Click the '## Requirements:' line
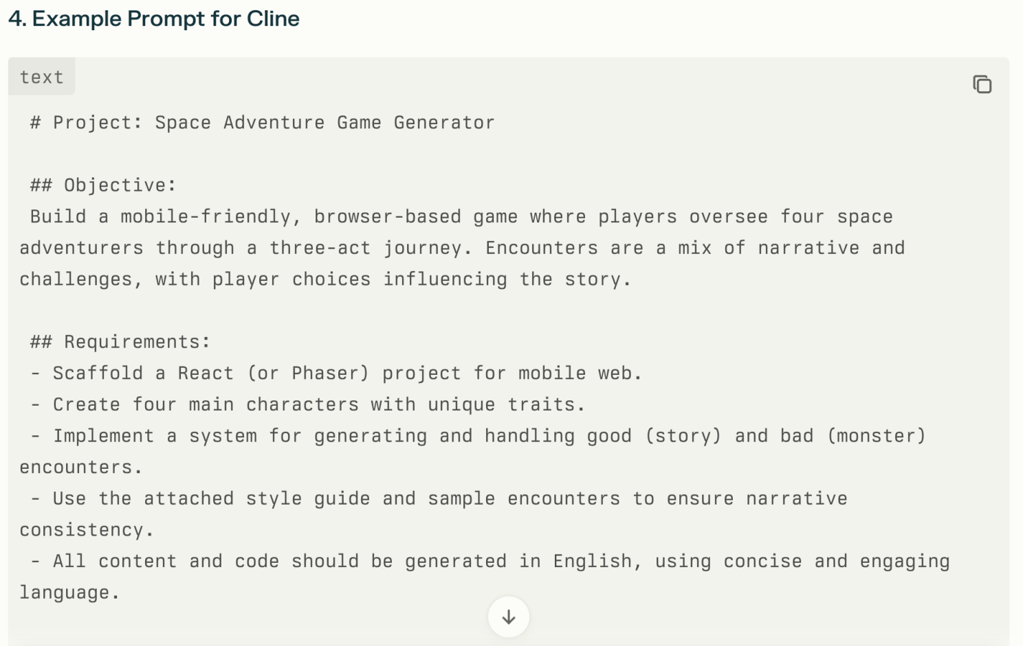The image size is (1023, 646). (120, 342)
